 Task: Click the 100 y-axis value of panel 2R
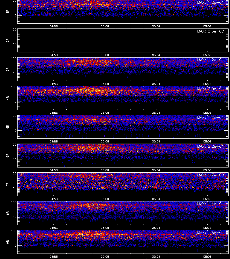pos(14,30)
